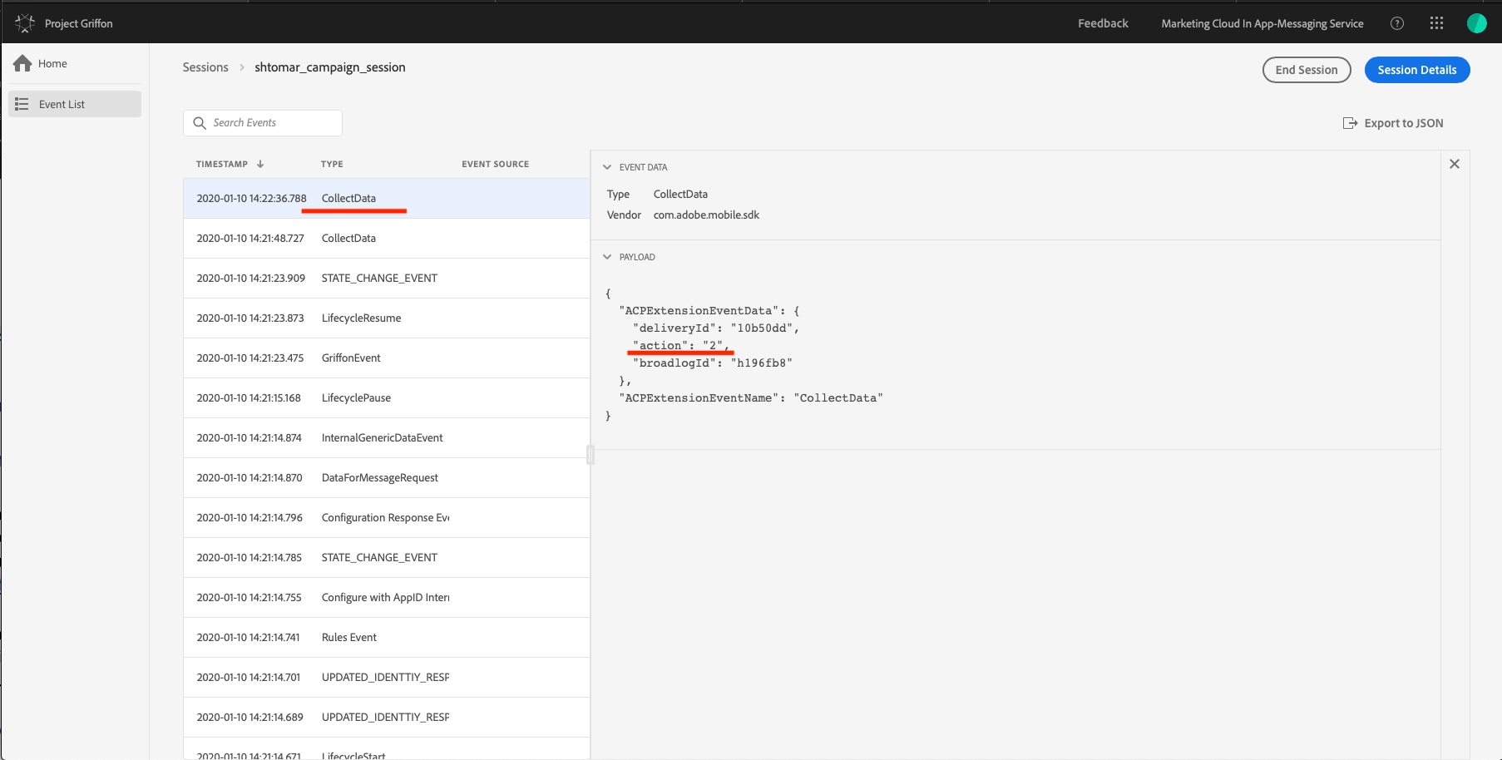Click the broadlogId payload line
The height and width of the screenshot is (760, 1502).
coord(712,363)
